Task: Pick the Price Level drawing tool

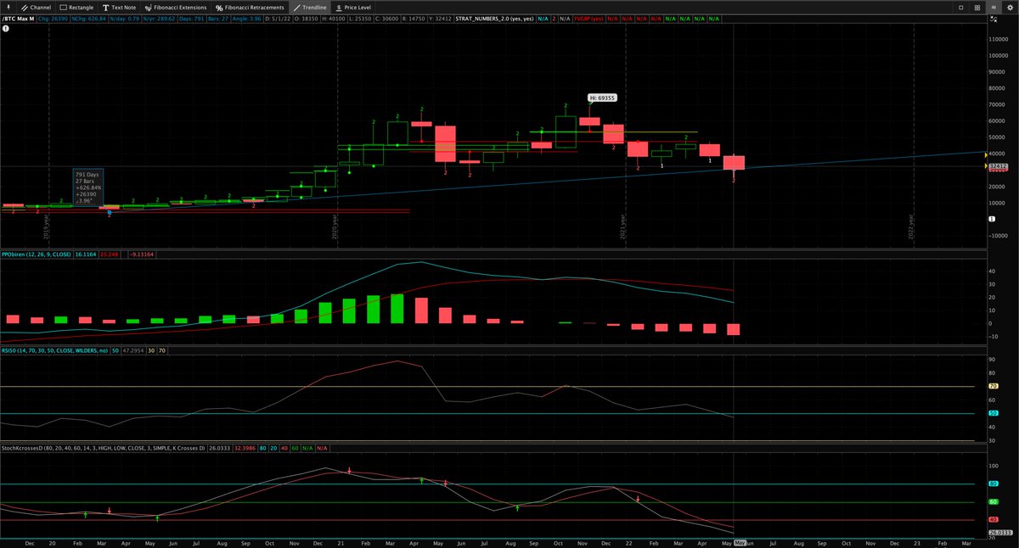Action: [x=352, y=7]
